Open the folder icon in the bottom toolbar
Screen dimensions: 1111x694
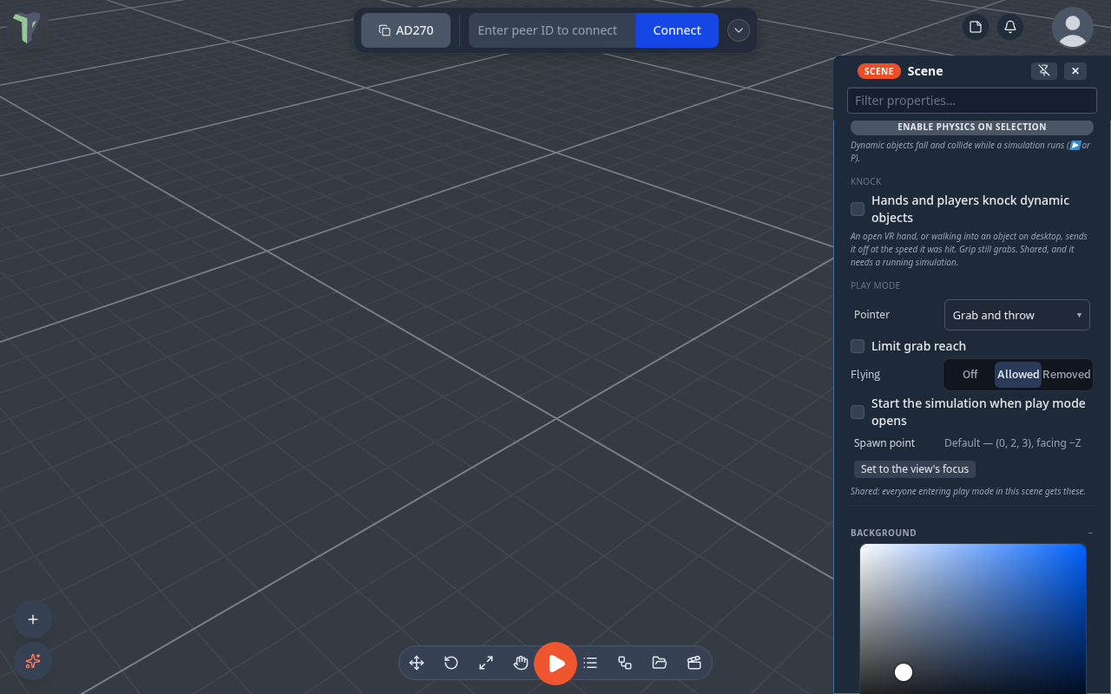660,663
